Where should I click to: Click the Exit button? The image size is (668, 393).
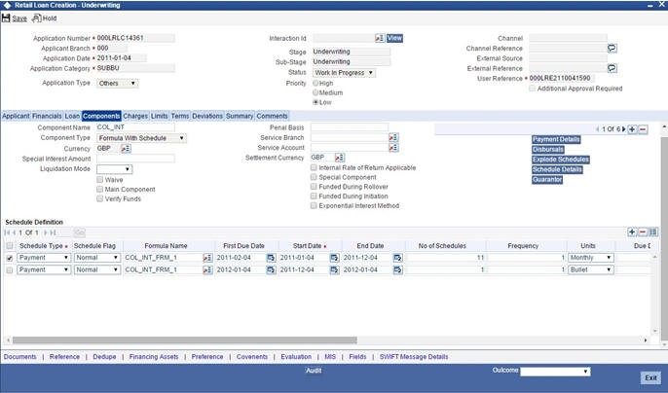pos(650,377)
